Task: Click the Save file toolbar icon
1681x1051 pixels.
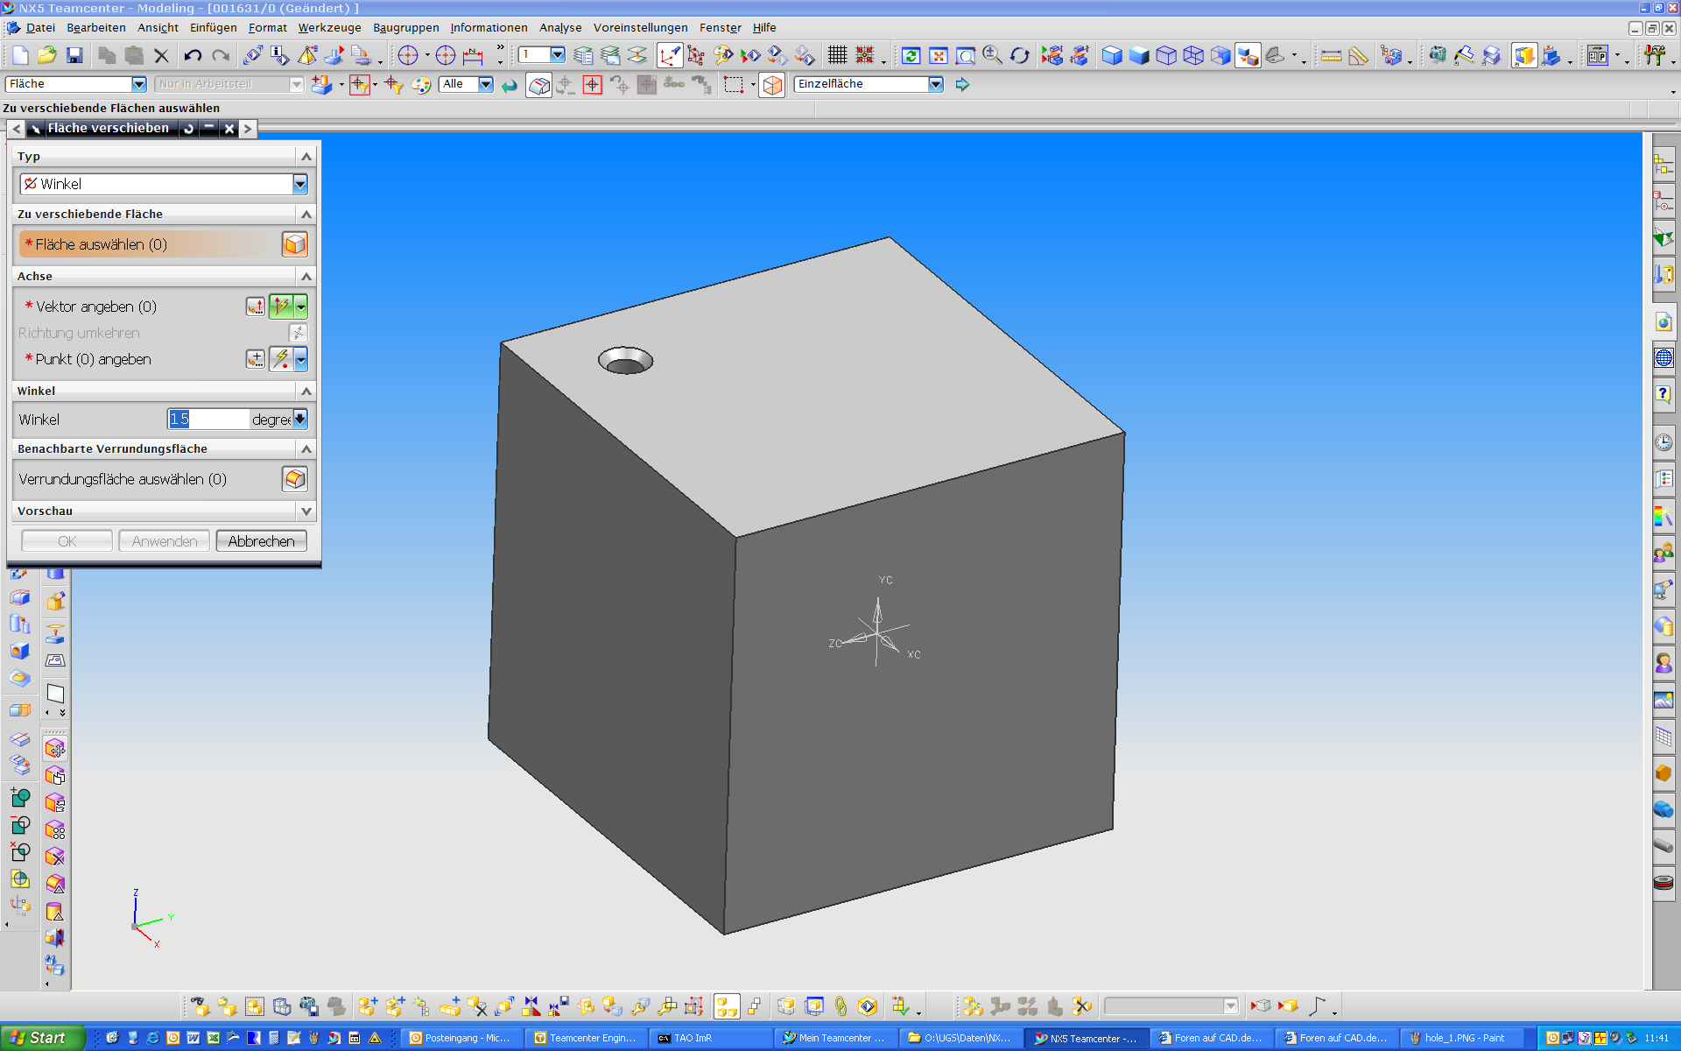Action: click(x=74, y=56)
